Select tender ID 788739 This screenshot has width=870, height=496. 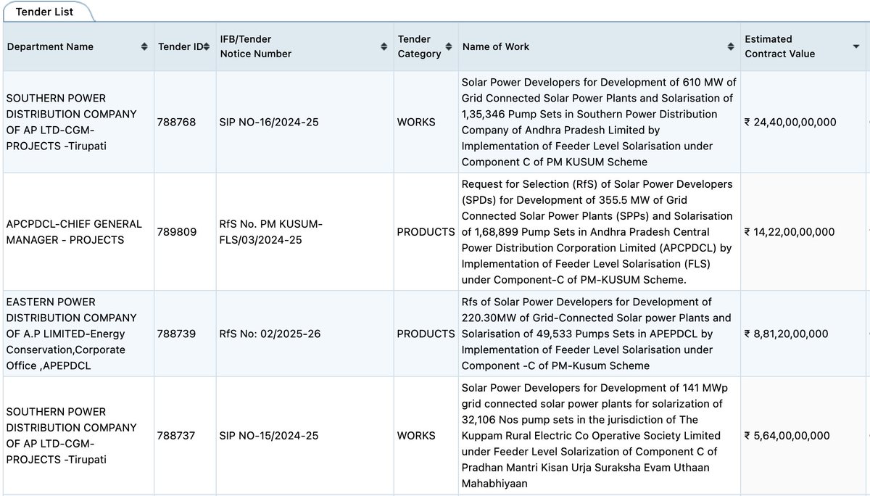[176, 334]
